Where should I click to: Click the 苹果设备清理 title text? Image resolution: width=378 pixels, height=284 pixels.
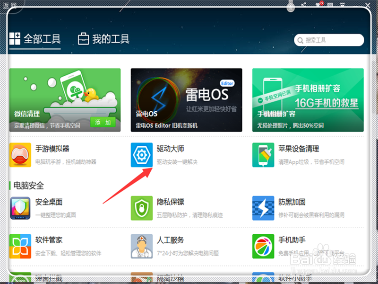coord(299,149)
